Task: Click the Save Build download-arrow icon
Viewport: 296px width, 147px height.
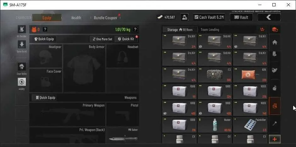Action: (x=22, y=44)
